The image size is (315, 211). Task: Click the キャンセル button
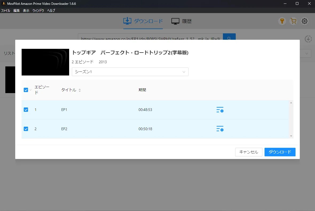249,152
